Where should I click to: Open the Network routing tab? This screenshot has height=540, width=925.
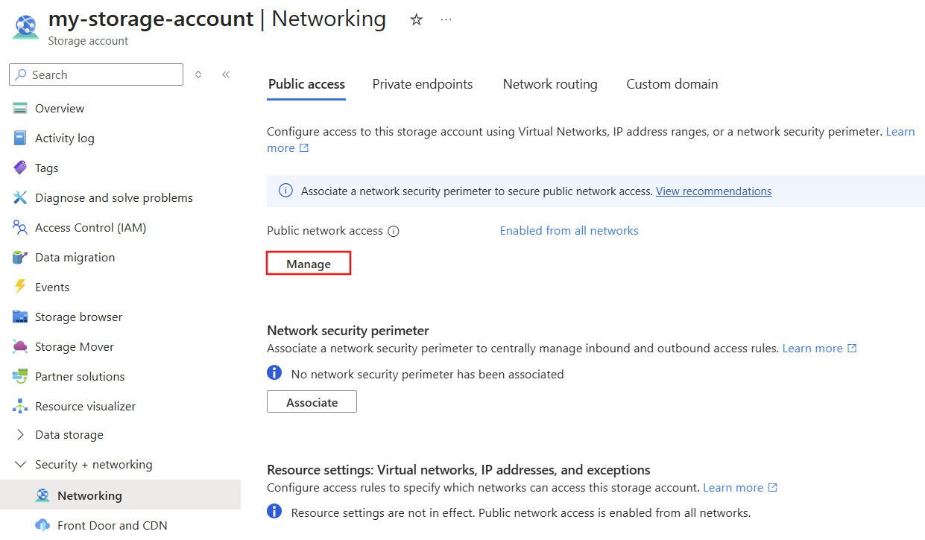click(550, 84)
